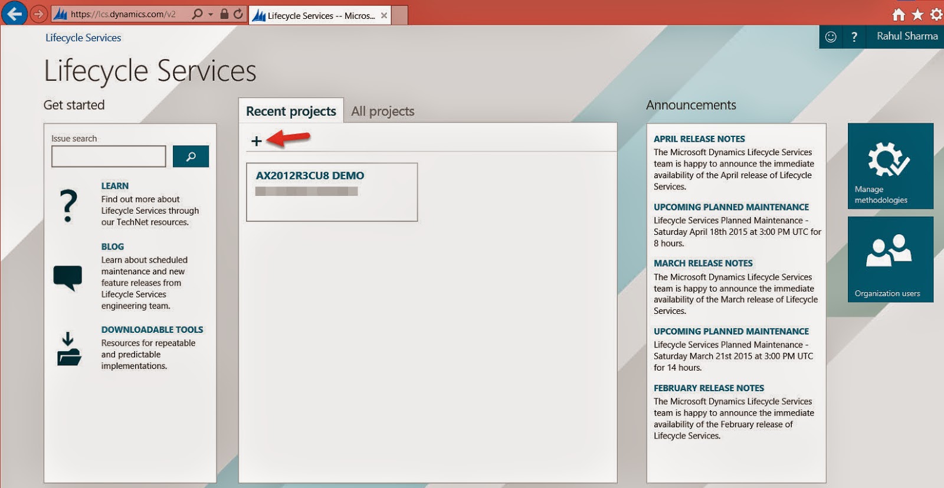Click the 'Get started' heading text

coord(74,105)
